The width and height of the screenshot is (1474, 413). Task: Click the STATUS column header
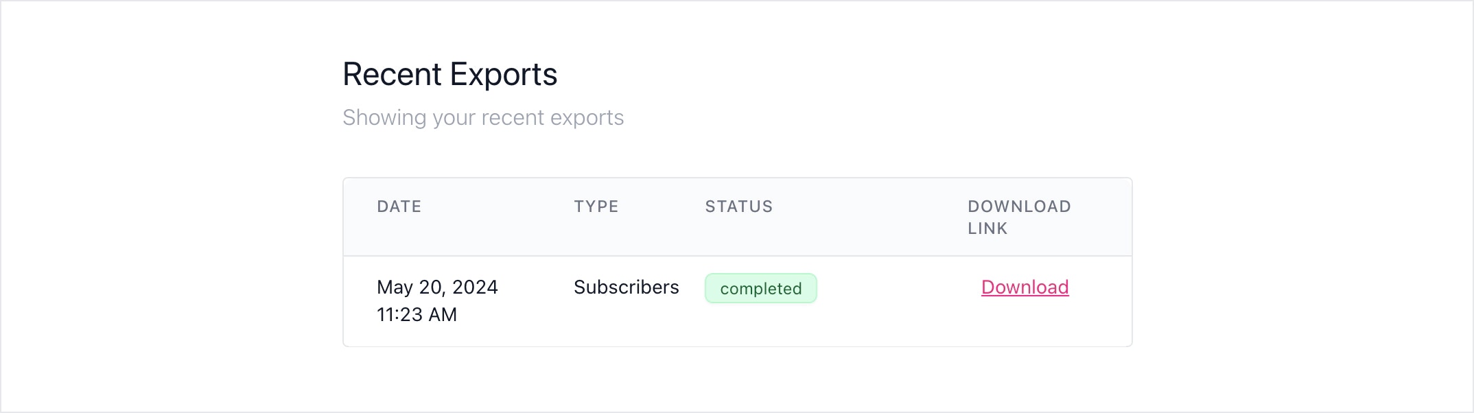pyautogui.click(x=738, y=206)
